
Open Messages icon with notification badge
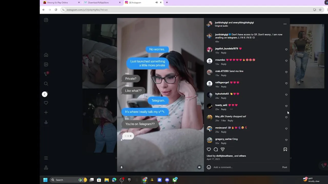click(x=46, y=74)
